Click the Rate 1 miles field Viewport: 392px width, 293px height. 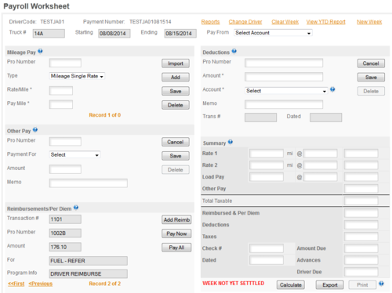[267, 154]
